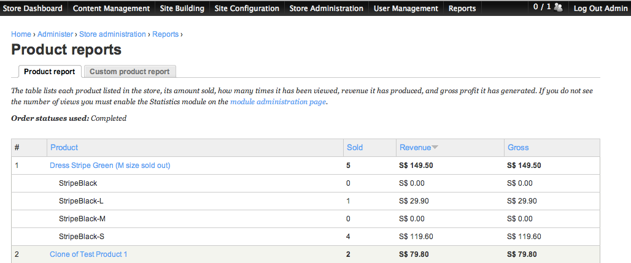Sort table by Gross column header

[518, 148]
